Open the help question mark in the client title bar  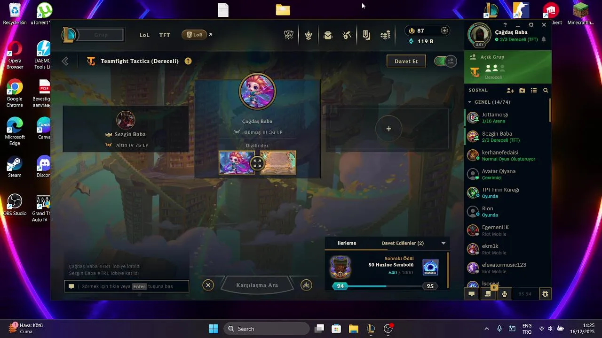(505, 25)
